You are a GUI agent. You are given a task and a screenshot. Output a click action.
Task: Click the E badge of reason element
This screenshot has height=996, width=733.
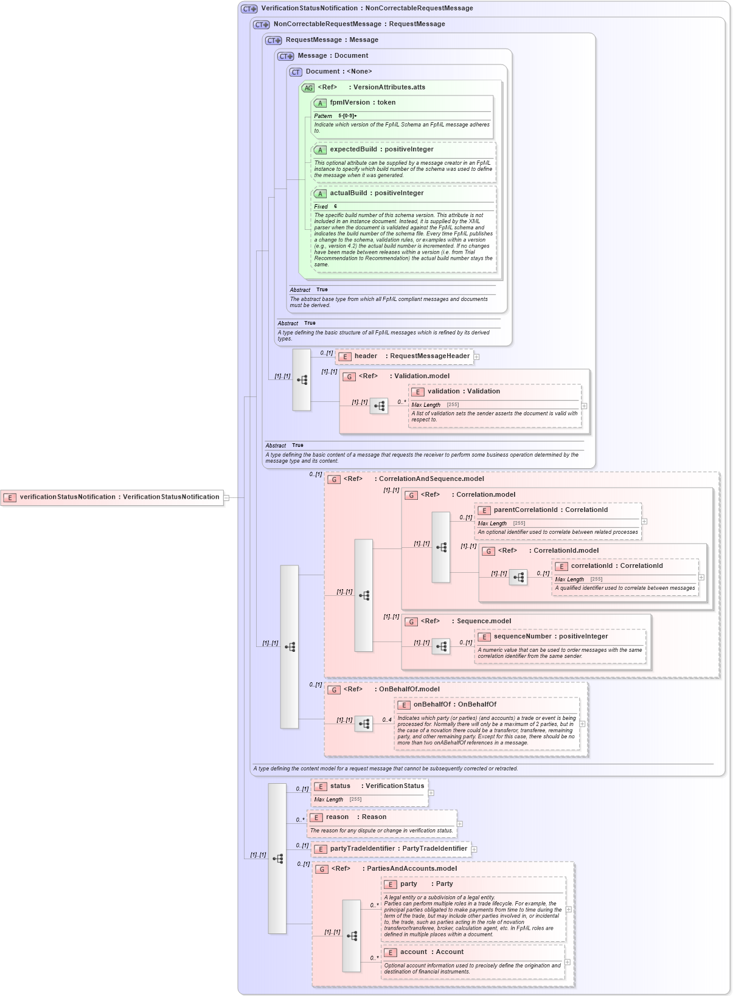(316, 817)
